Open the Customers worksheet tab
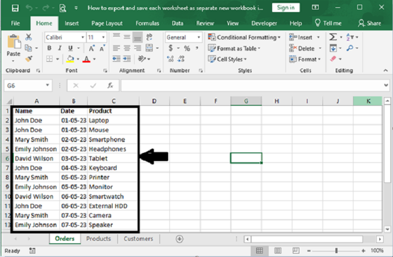 (x=139, y=239)
